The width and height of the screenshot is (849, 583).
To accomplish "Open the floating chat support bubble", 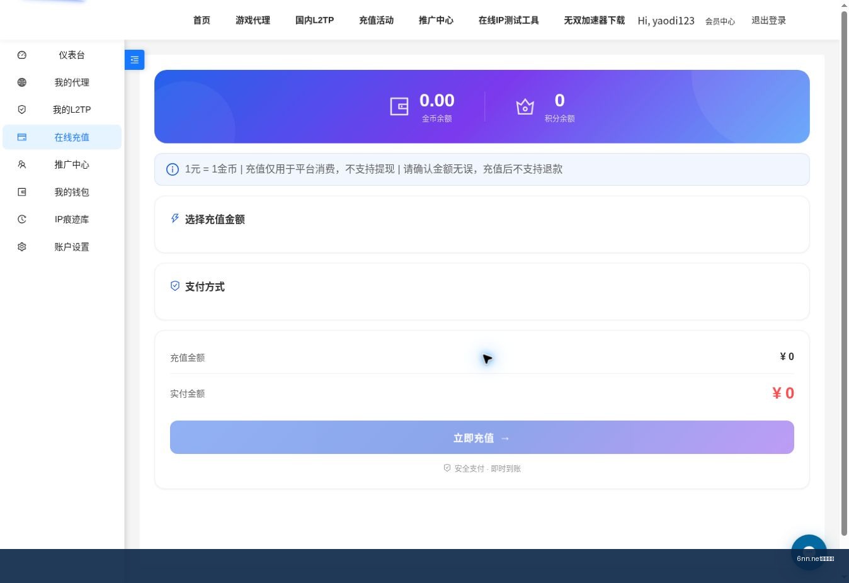I will (809, 552).
